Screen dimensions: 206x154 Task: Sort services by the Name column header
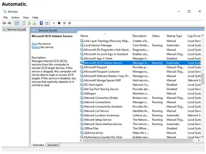tap(84, 36)
